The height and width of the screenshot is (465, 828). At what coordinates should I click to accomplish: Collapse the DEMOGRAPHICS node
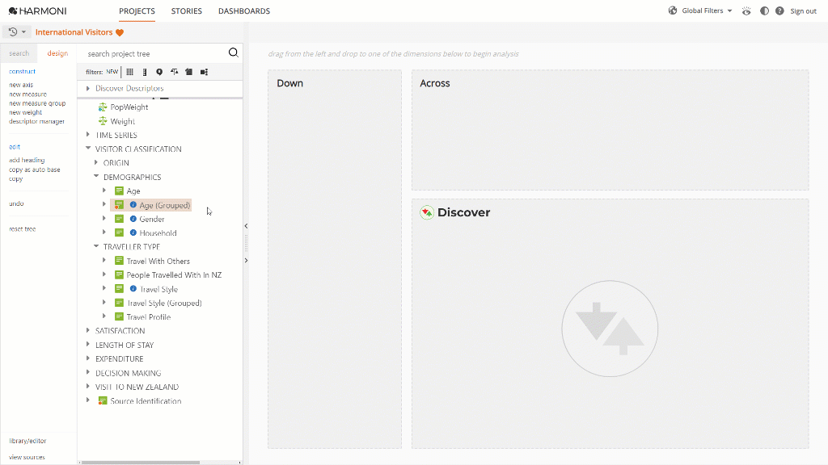96,177
